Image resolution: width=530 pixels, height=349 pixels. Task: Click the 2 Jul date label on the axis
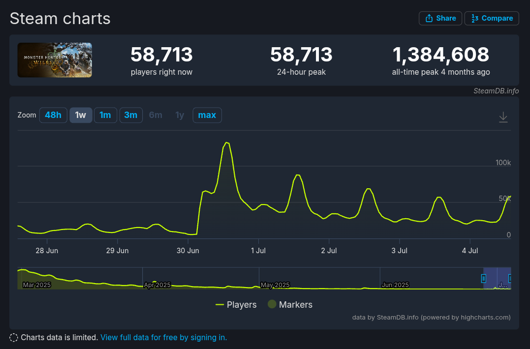pyautogui.click(x=329, y=251)
